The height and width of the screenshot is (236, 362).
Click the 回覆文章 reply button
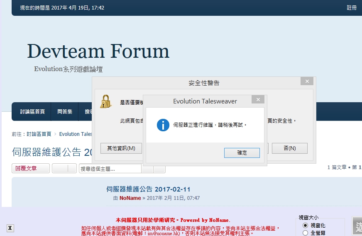pos(31,168)
